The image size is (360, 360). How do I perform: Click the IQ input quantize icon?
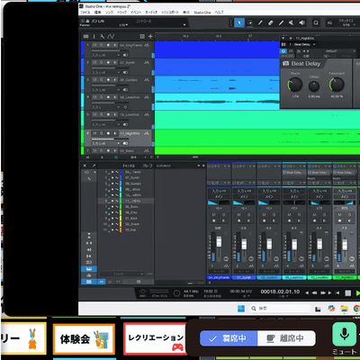[329, 22]
